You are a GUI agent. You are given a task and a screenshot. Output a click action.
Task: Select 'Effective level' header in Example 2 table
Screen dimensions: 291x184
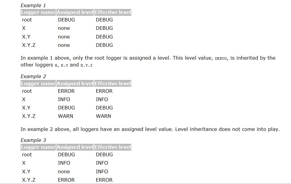(113, 84)
